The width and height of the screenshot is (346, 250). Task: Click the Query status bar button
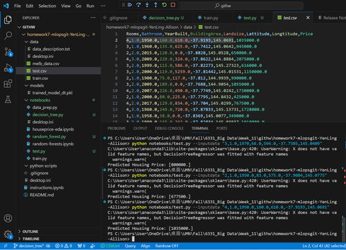click(x=130, y=246)
